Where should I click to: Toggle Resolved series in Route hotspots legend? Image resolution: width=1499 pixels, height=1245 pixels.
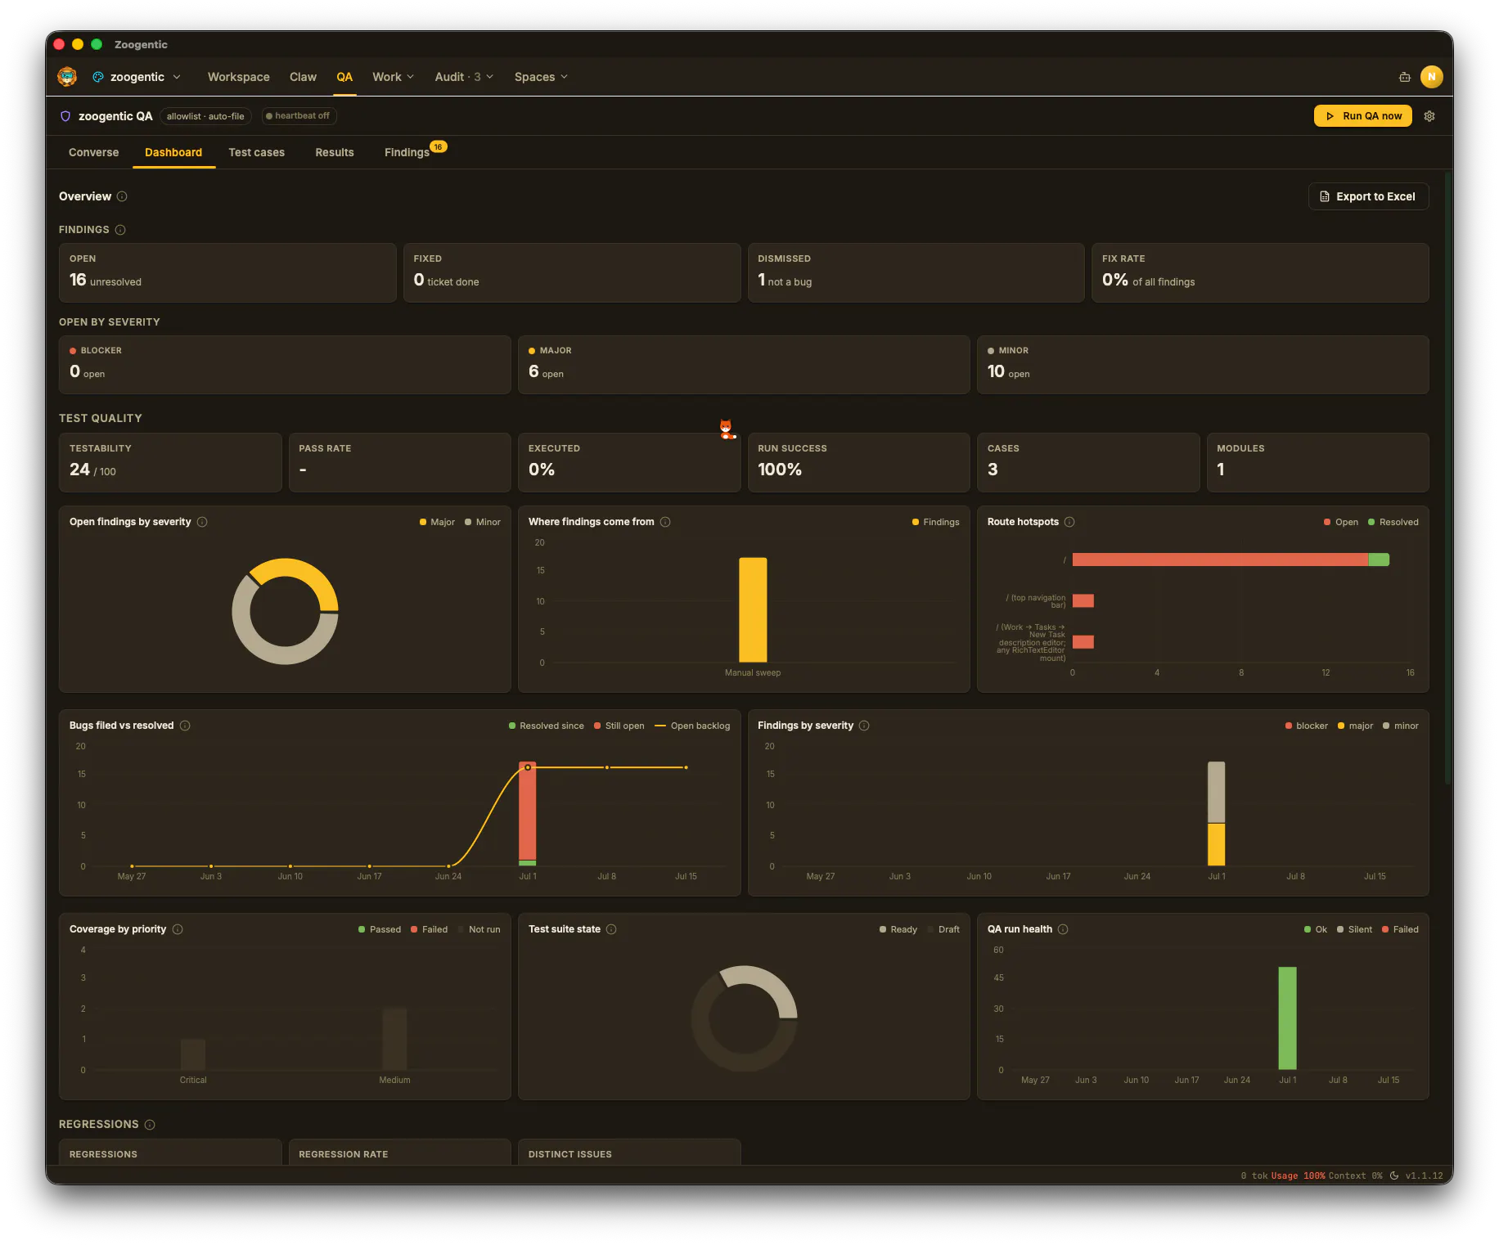click(1393, 522)
